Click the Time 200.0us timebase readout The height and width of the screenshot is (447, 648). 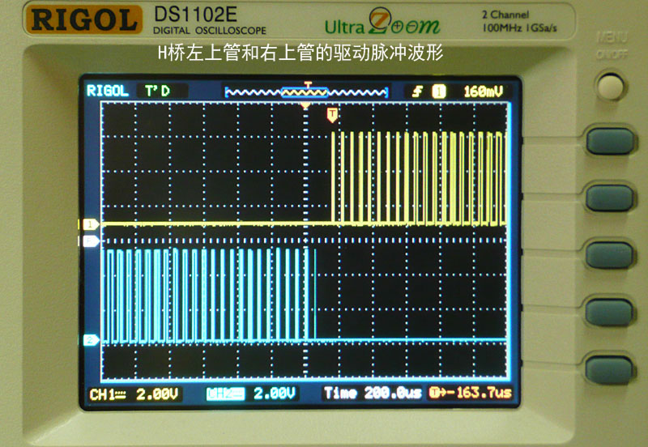point(373,394)
